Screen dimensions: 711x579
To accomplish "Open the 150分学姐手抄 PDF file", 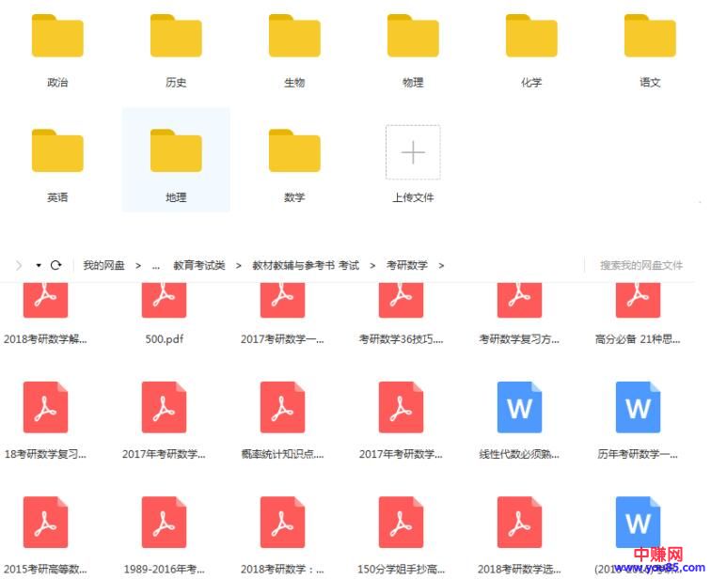I will [401, 524].
